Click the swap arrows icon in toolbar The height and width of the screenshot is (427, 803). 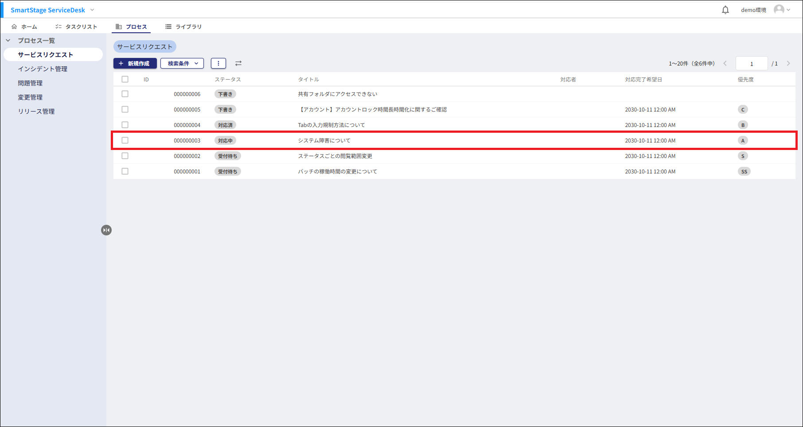(x=238, y=63)
